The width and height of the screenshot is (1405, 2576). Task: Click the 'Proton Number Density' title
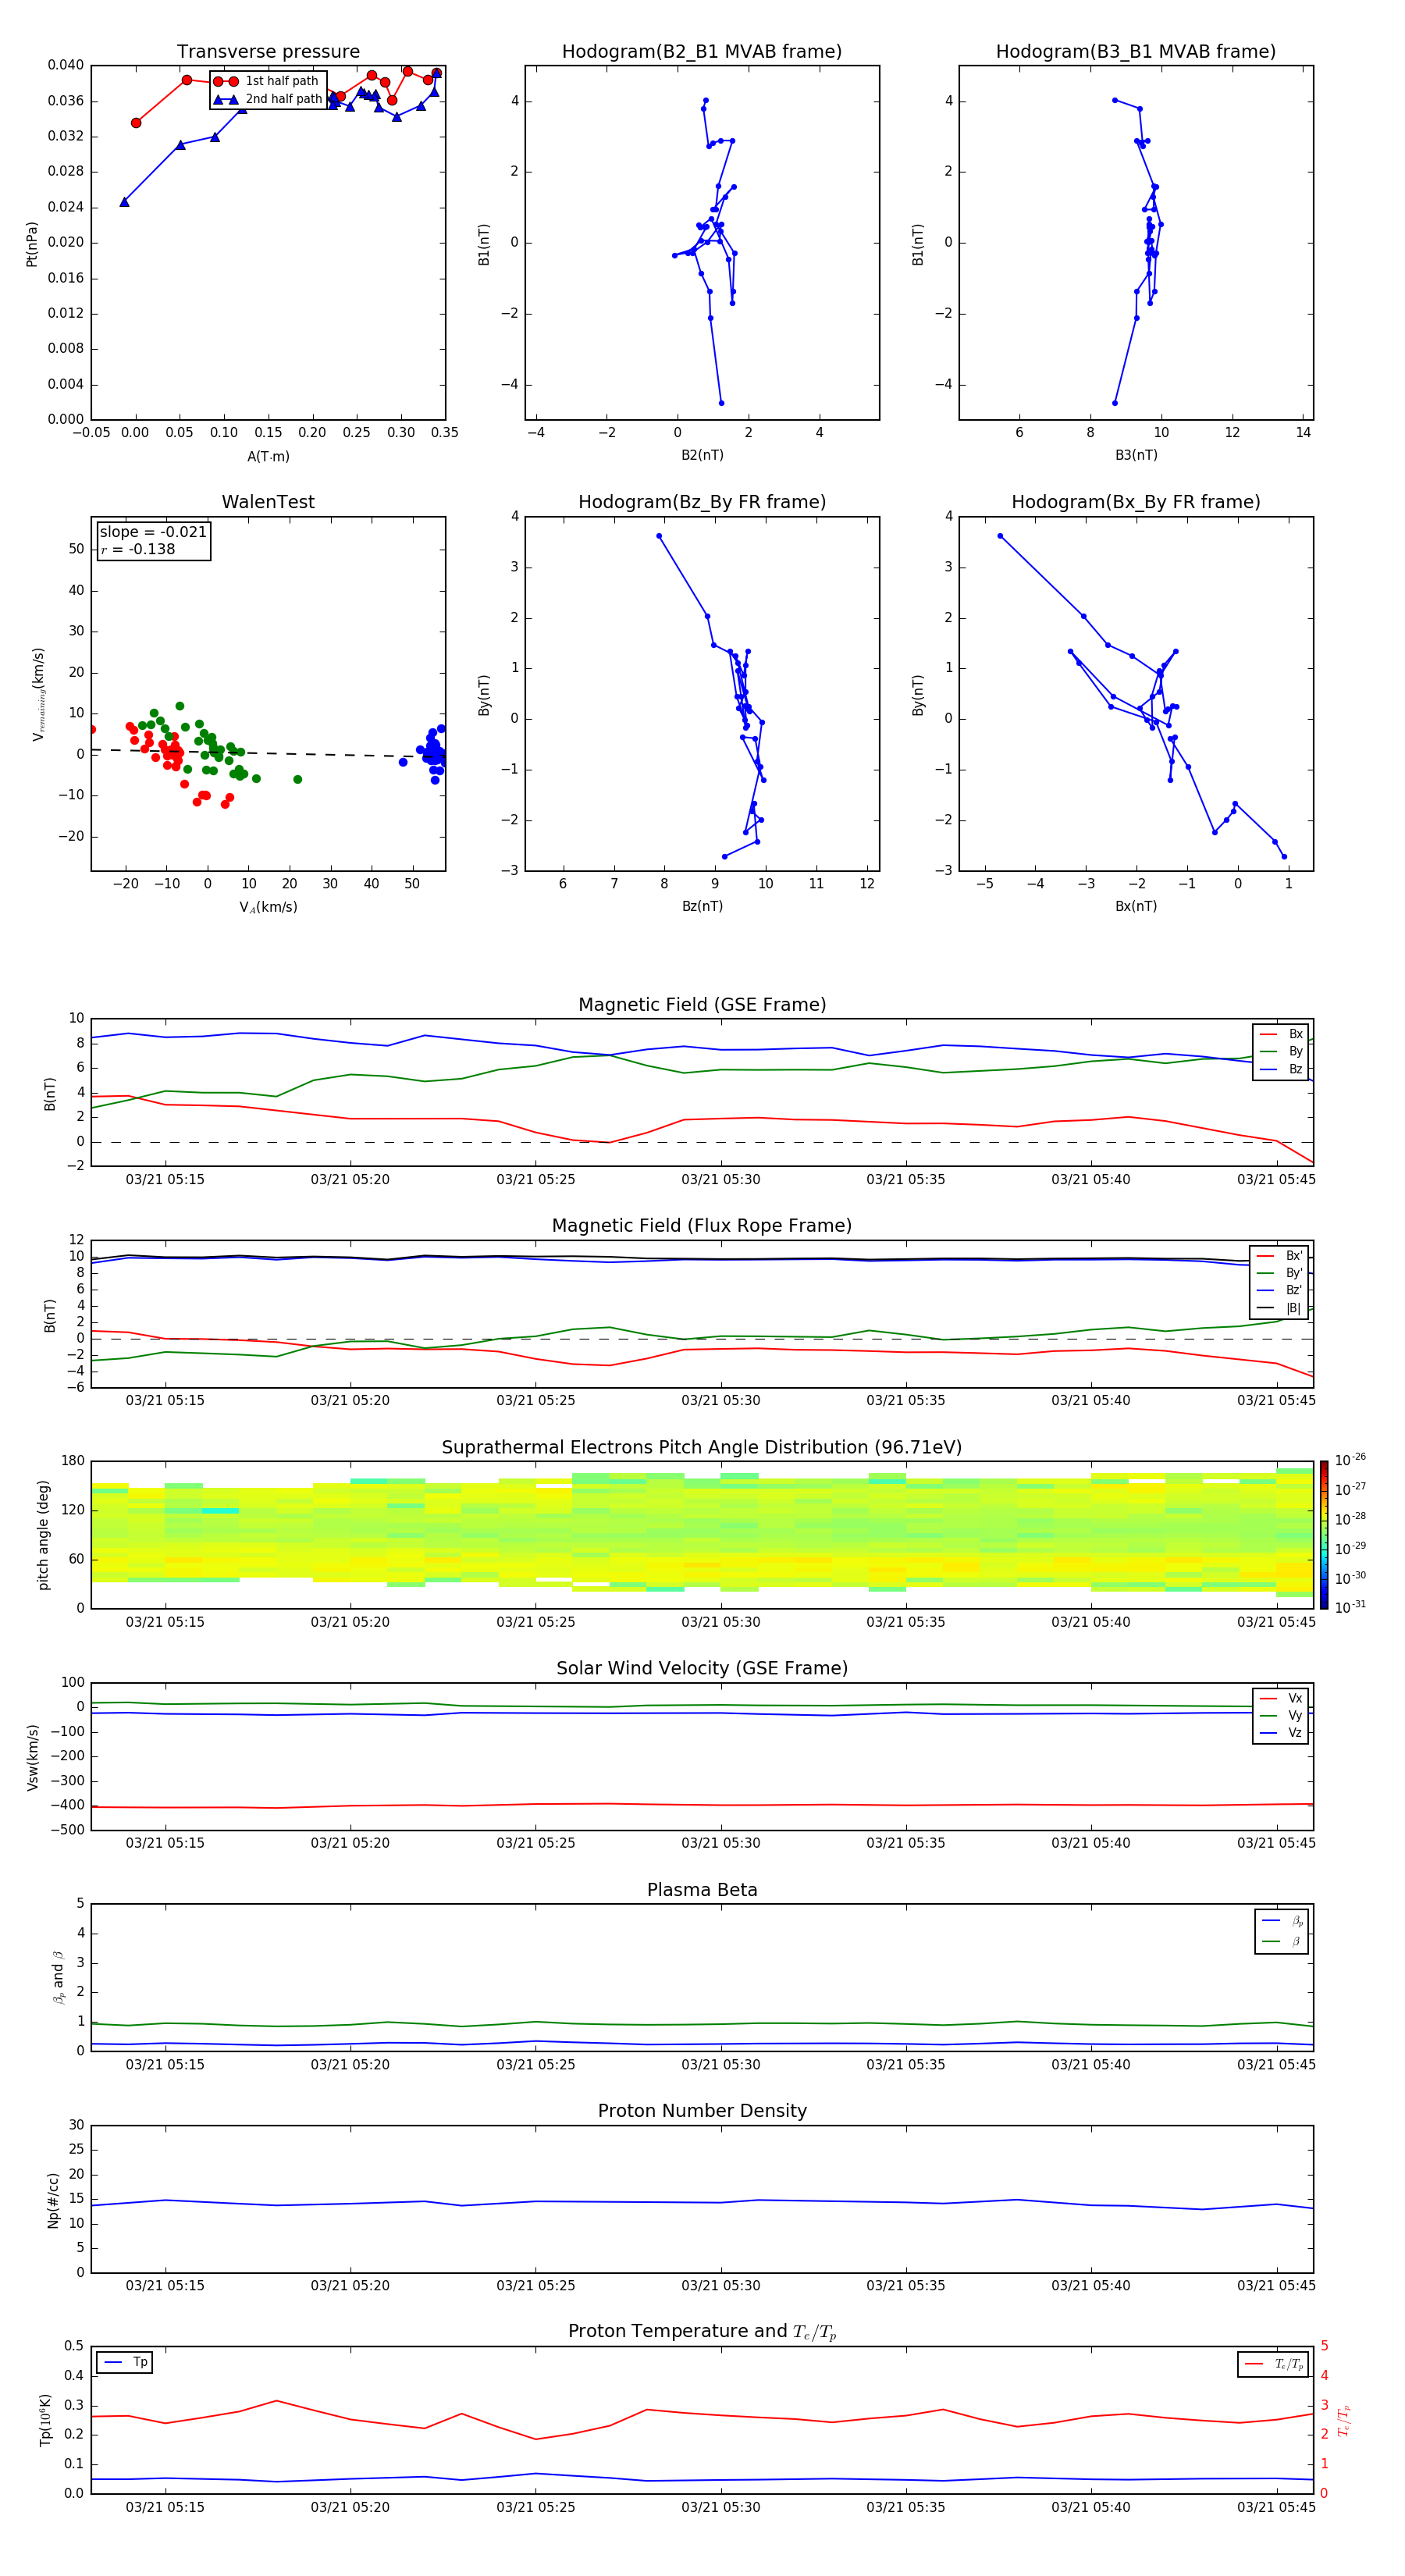(x=702, y=2111)
